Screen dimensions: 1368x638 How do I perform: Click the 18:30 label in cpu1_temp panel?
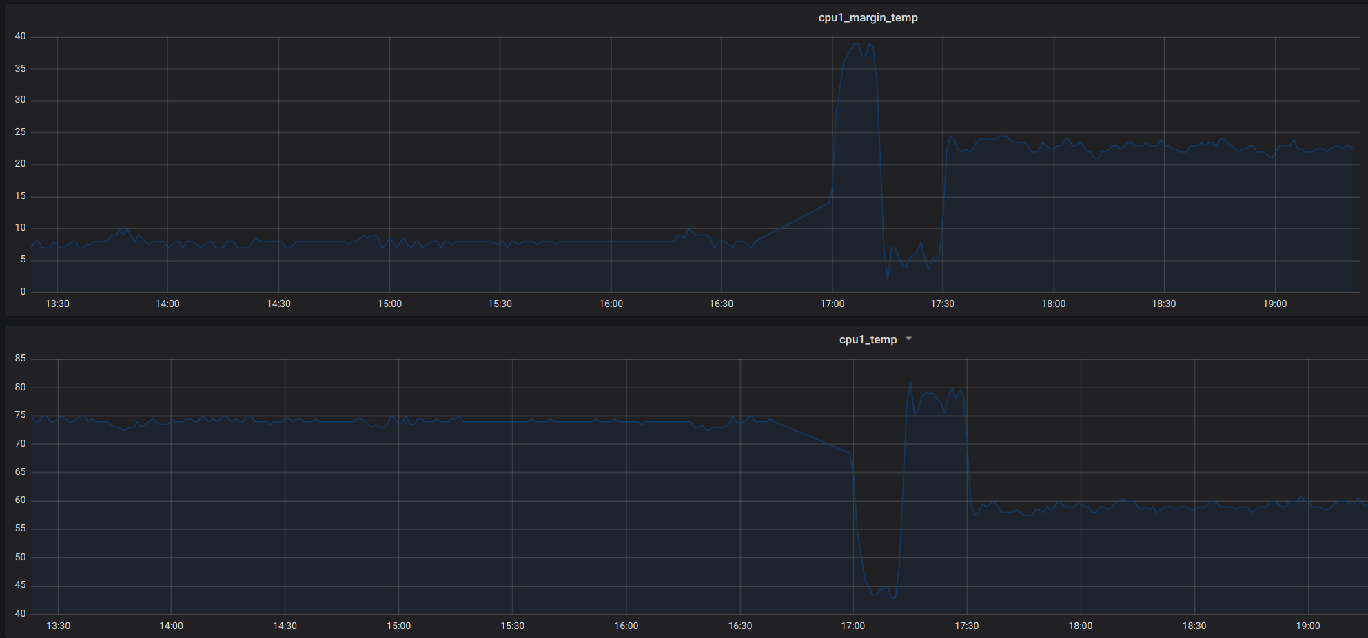[1194, 626]
